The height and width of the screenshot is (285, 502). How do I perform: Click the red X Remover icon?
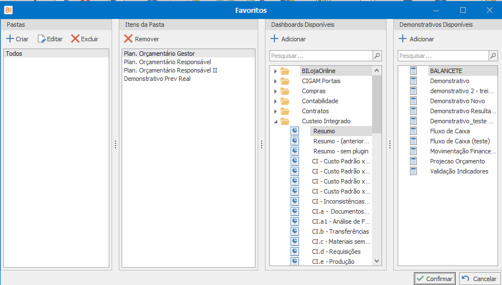128,39
